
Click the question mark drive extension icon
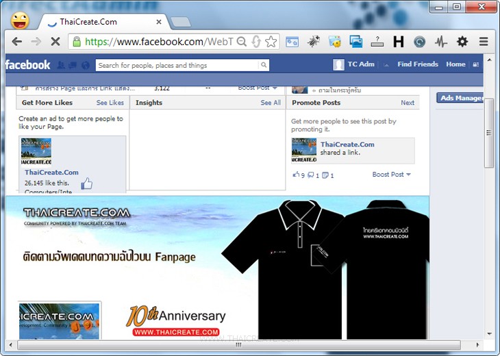(377, 42)
